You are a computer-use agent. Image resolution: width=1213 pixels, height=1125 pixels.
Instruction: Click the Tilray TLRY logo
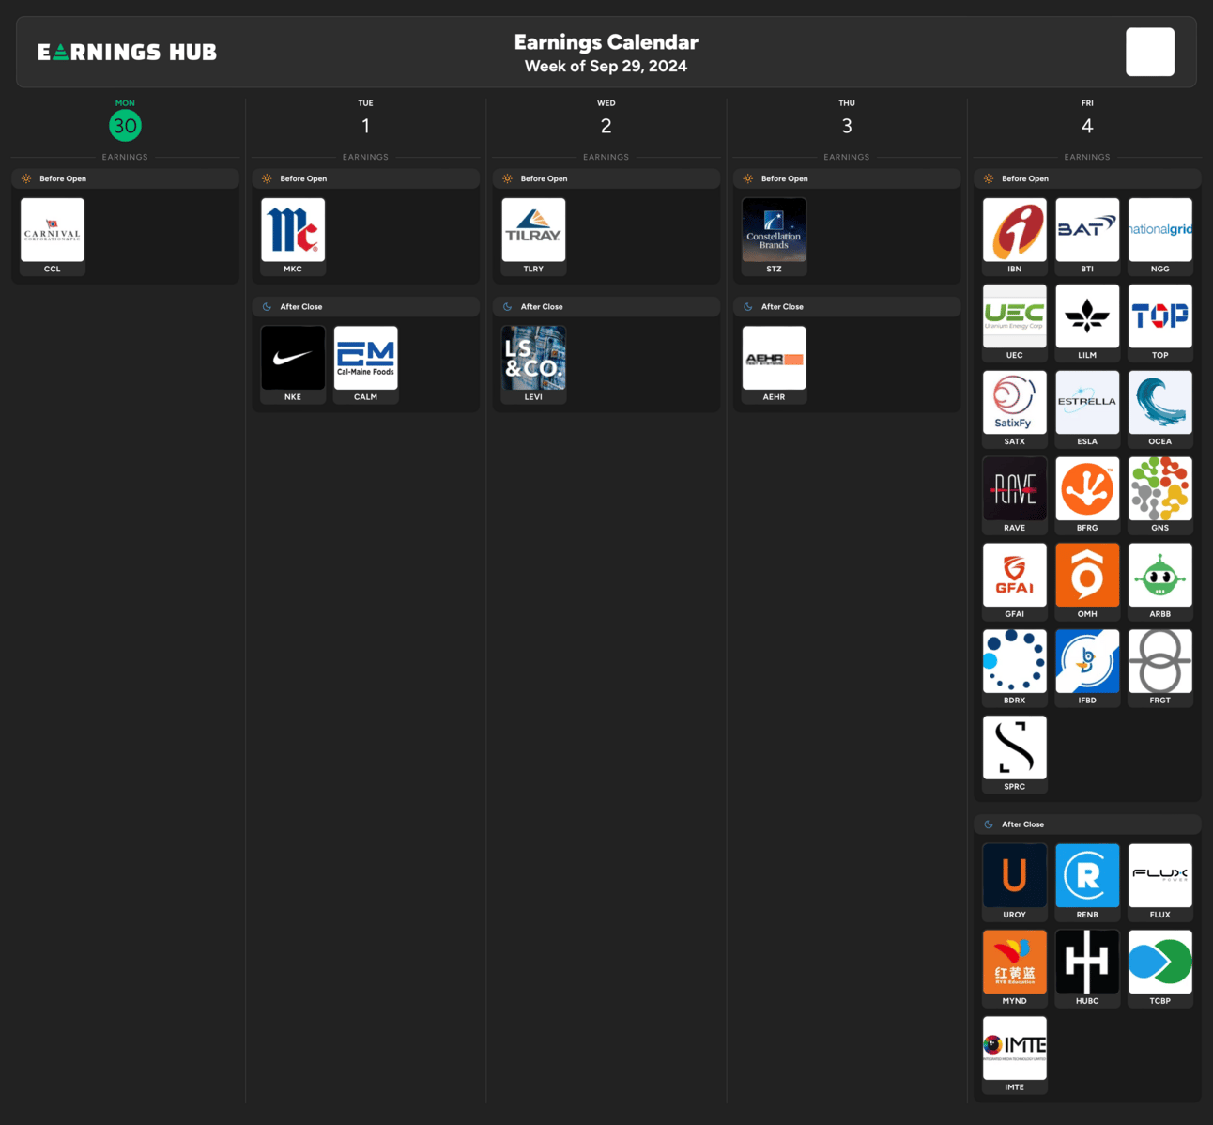tap(533, 229)
